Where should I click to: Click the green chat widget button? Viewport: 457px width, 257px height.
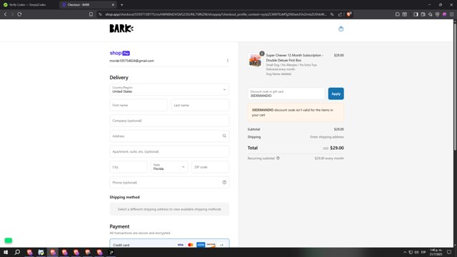[x=9, y=241]
